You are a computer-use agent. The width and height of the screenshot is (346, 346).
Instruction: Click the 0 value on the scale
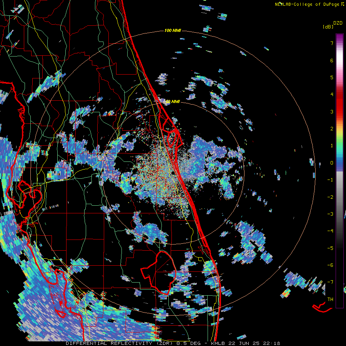click(332, 163)
